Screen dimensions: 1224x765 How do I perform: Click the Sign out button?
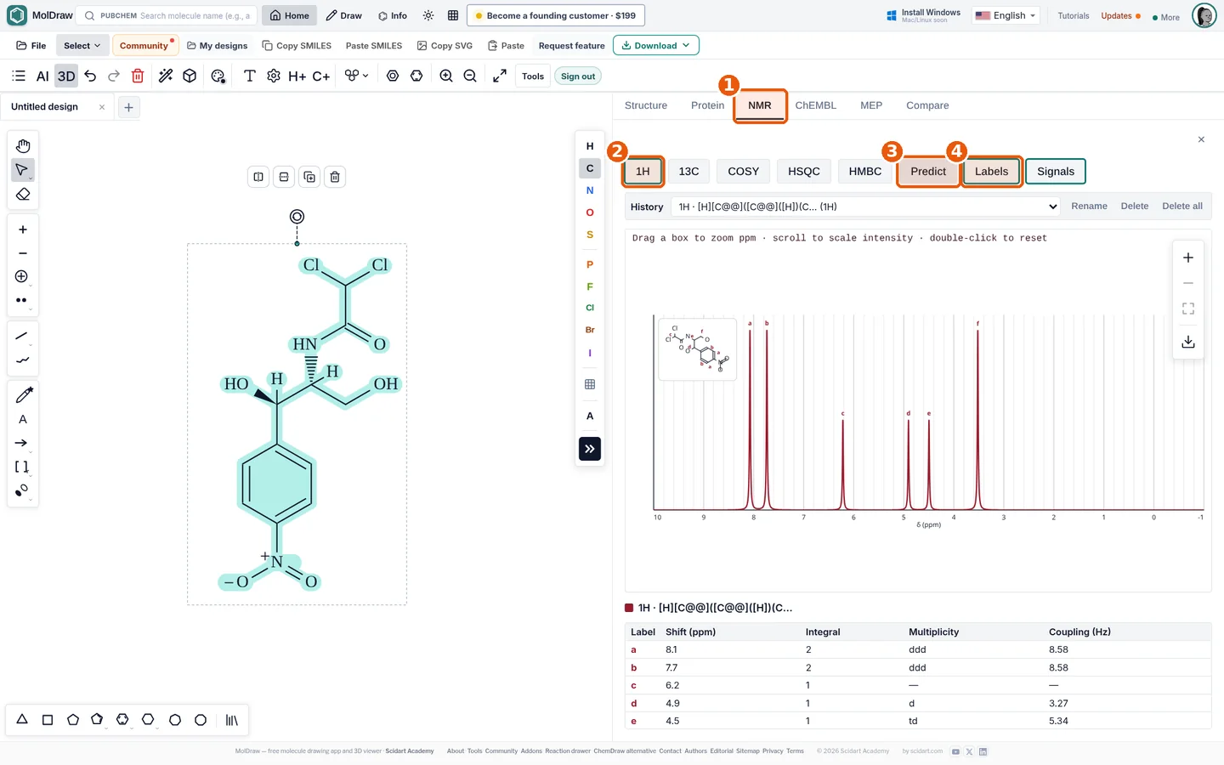pos(578,76)
